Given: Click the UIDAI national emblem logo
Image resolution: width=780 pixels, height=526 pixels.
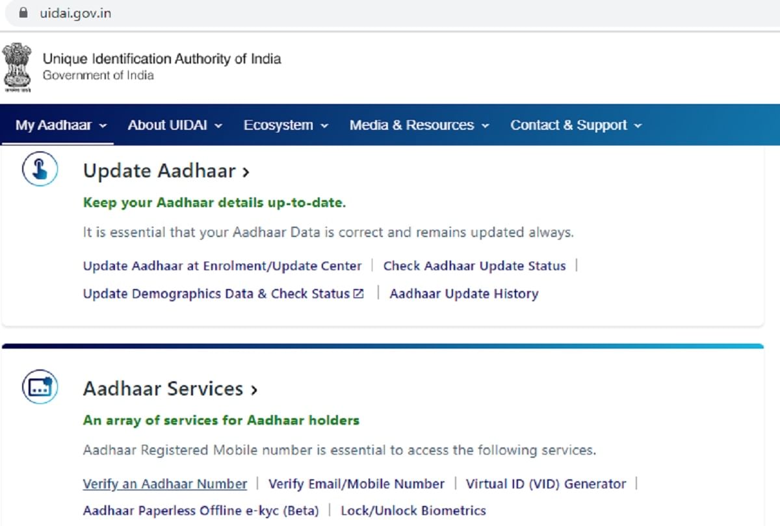Looking at the screenshot, I should coord(16,67).
